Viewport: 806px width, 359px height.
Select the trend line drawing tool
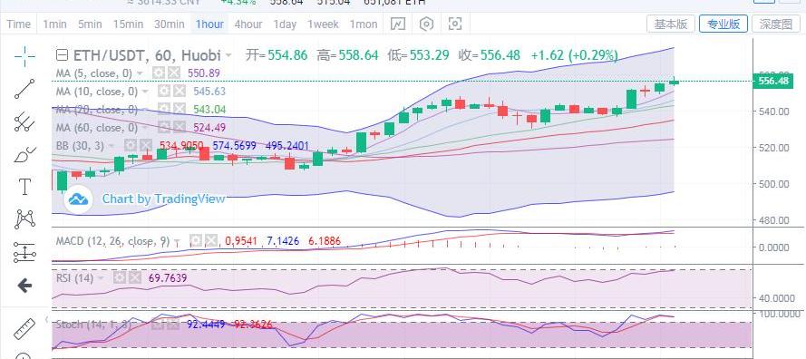24,89
